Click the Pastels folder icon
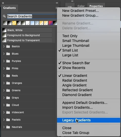Image resolution: width=121 pixels, height=137 pixels. [x=8, y=120]
